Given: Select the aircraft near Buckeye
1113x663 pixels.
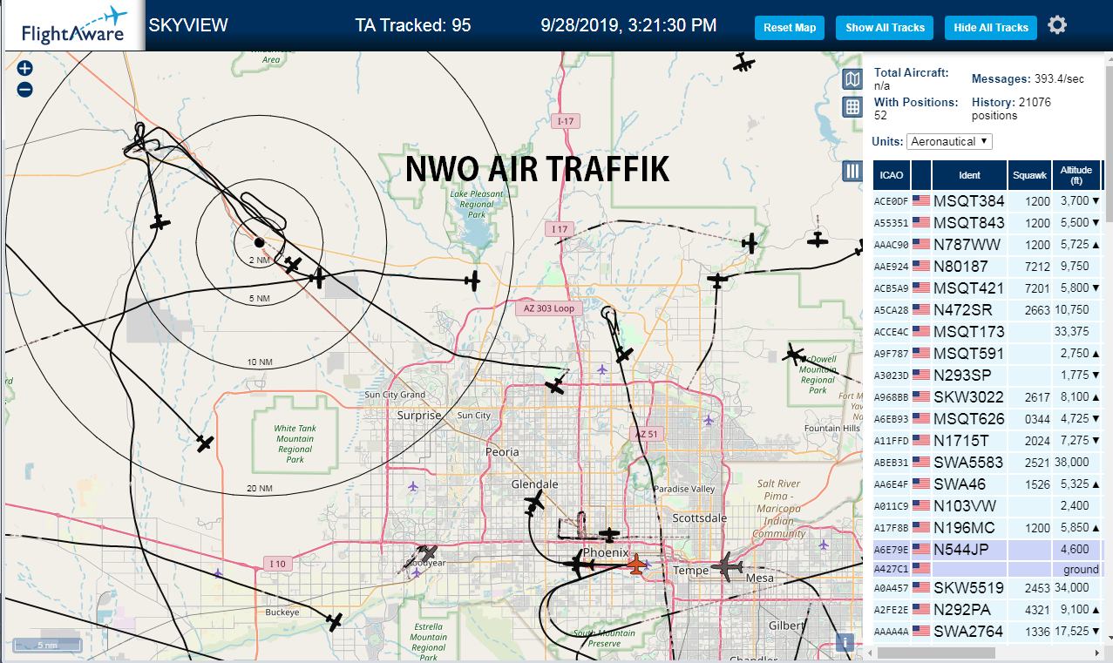Looking at the screenshot, I should point(334,621).
